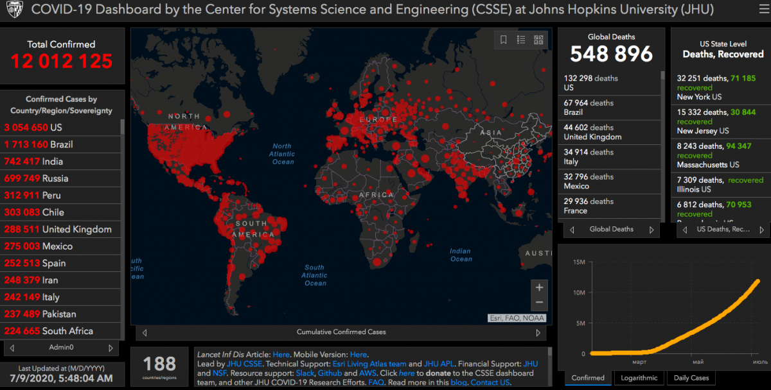771x390 pixels.
Task: Open the map bookmarks icon
Action: coord(504,40)
